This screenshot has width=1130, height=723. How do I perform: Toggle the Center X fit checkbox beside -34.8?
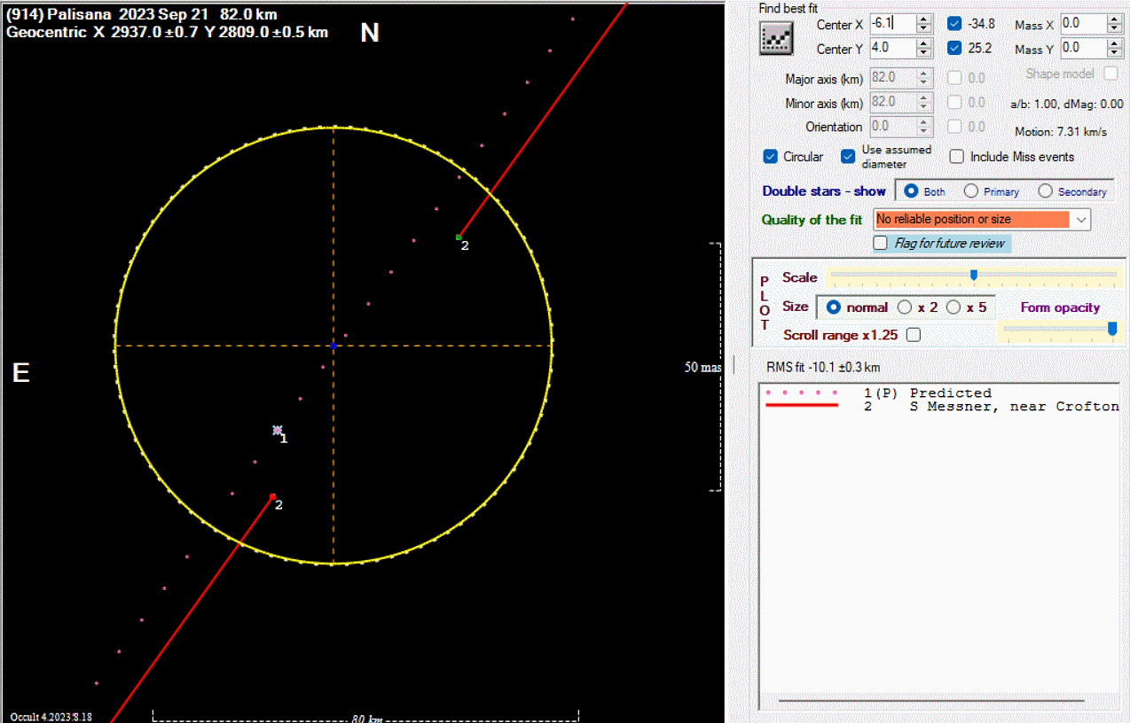pyautogui.click(x=954, y=24)
